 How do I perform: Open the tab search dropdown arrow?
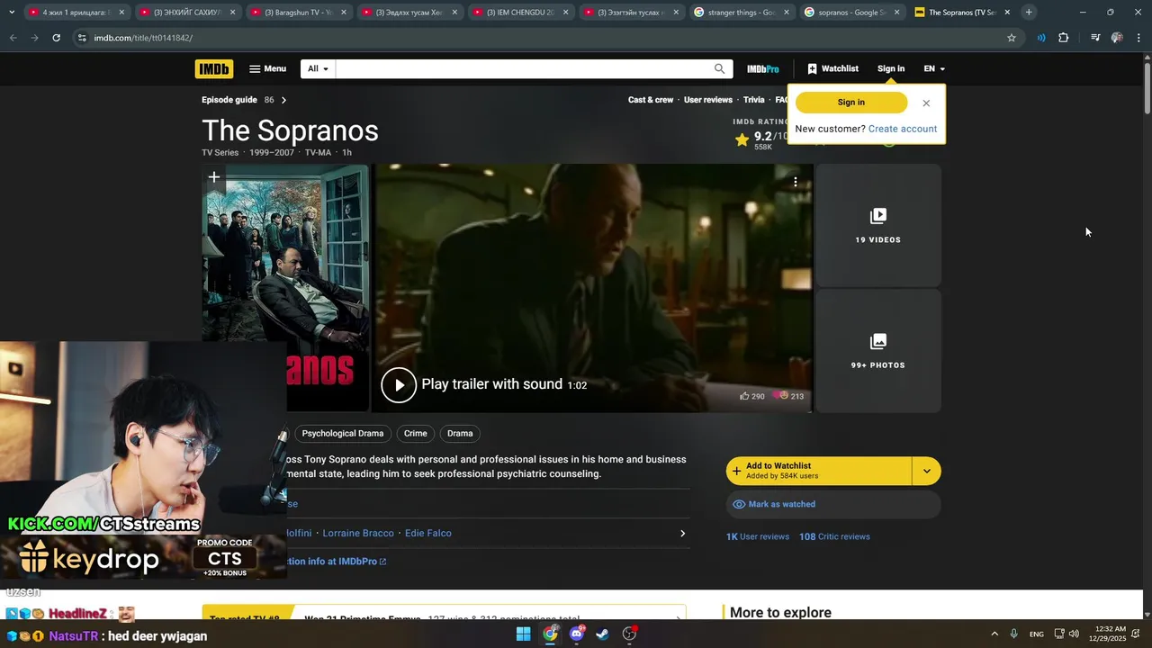pyautogui.click(x=12, y=13)
